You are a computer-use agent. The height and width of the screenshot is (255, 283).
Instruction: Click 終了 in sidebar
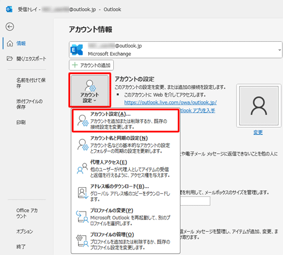21,247
